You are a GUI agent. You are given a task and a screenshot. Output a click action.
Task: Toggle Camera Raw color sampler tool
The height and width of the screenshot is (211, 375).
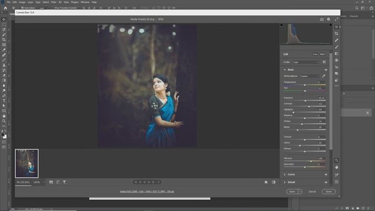coord(336,175)
